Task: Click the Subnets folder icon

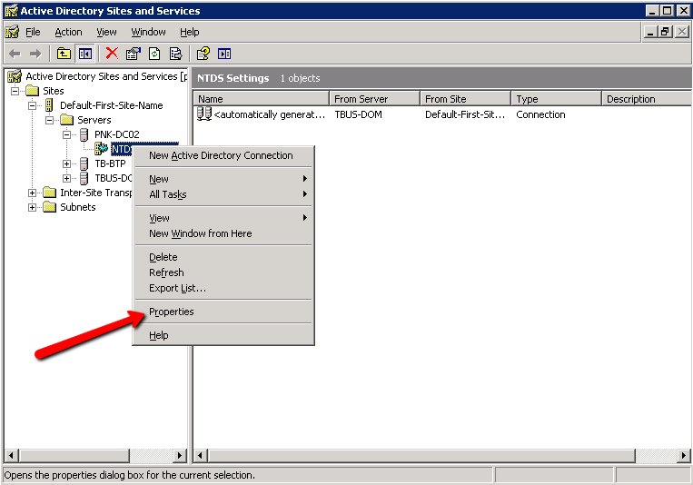Action: pyautogui.click(x=49, y=207)
